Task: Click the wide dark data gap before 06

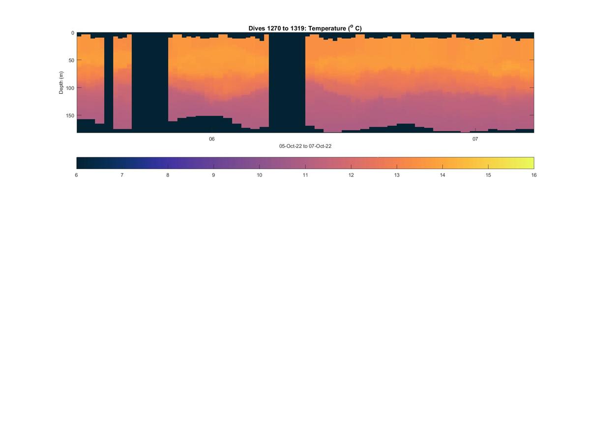Action: 150,83
